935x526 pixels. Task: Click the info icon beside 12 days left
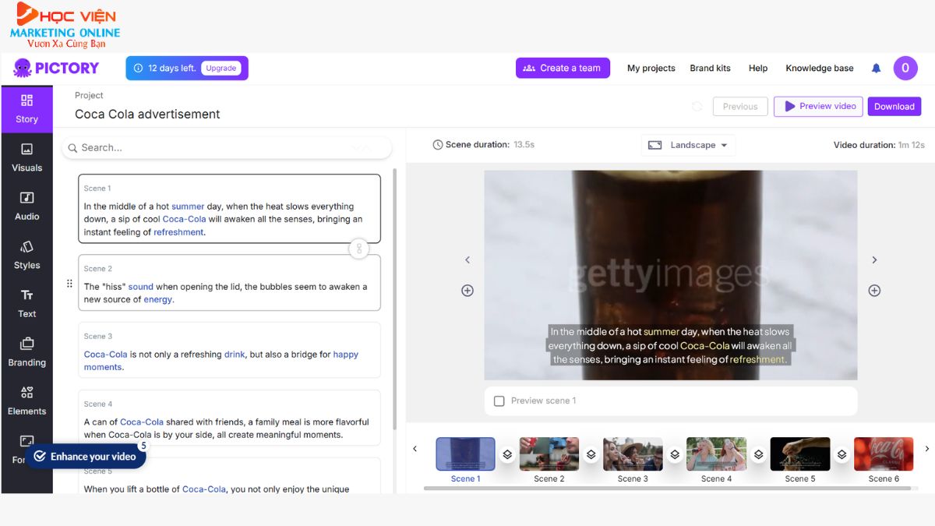[138, 68]
